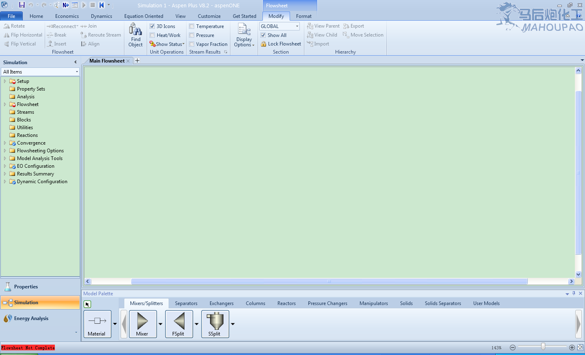Click the Stop square icon in quick toolbar

(93, 5)
